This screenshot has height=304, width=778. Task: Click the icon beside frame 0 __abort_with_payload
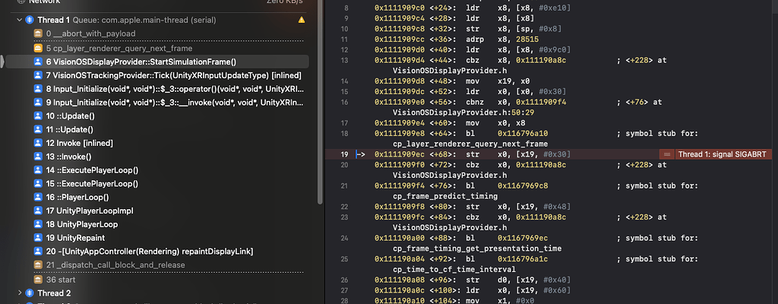(x=39, y=33)
